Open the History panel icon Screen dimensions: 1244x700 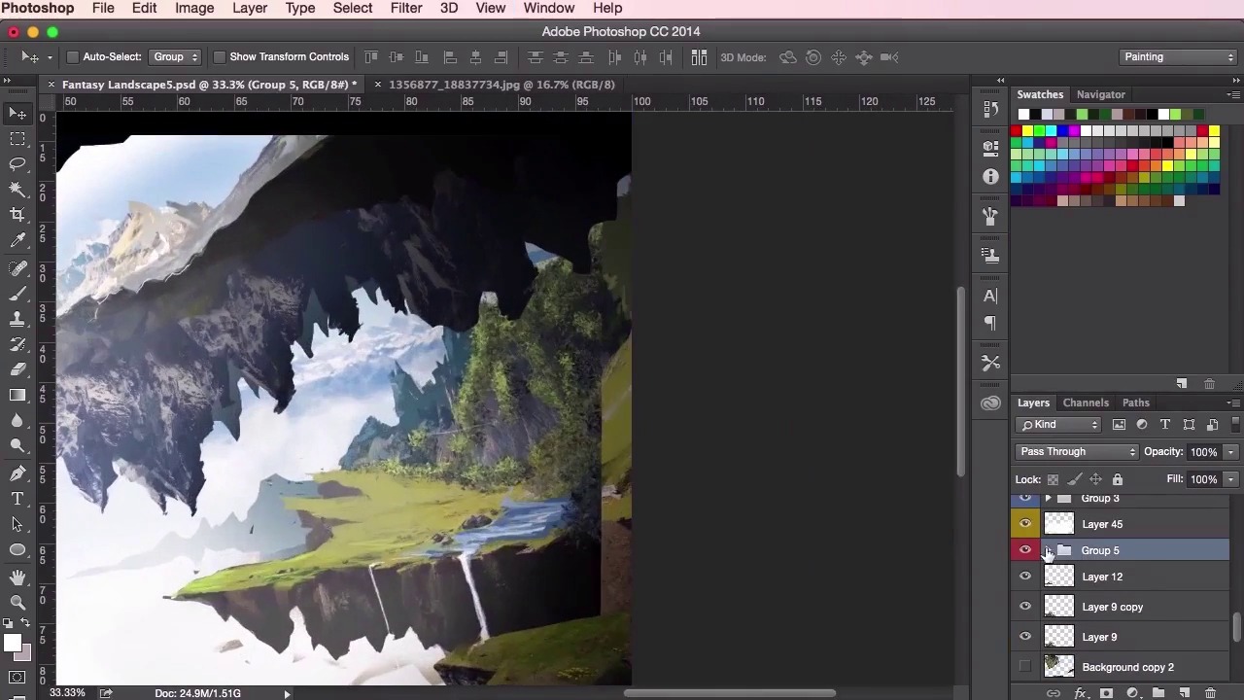click(990, 110)
